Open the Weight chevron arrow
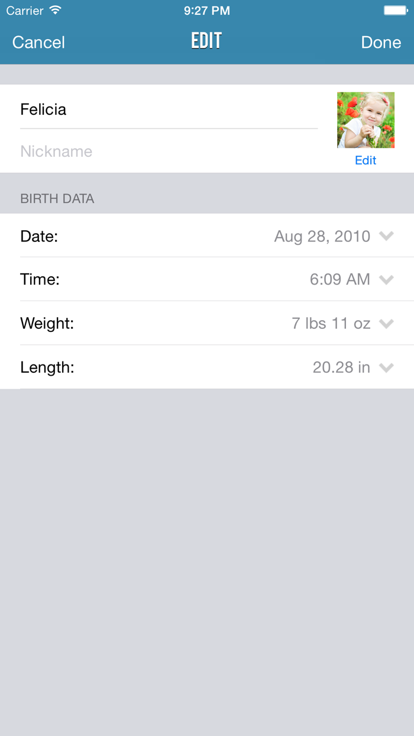Image resolution: width=414 pixels, height=736 pixels. (x=386, y=324)
